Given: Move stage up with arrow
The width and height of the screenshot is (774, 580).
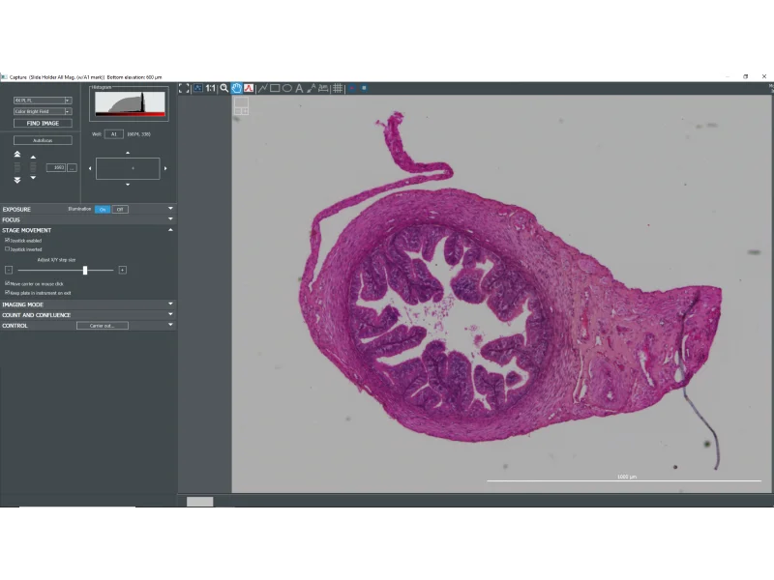Looking at the screenshot, I should [x=128, y=153].
